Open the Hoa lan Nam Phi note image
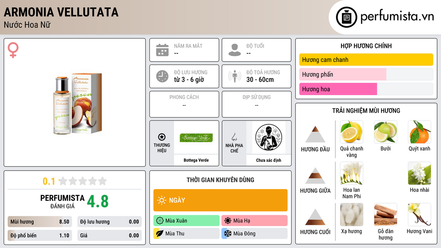Image resolution: width=441 pixels, height=248 pixels. pyautogui.click(x=351, y=174)
